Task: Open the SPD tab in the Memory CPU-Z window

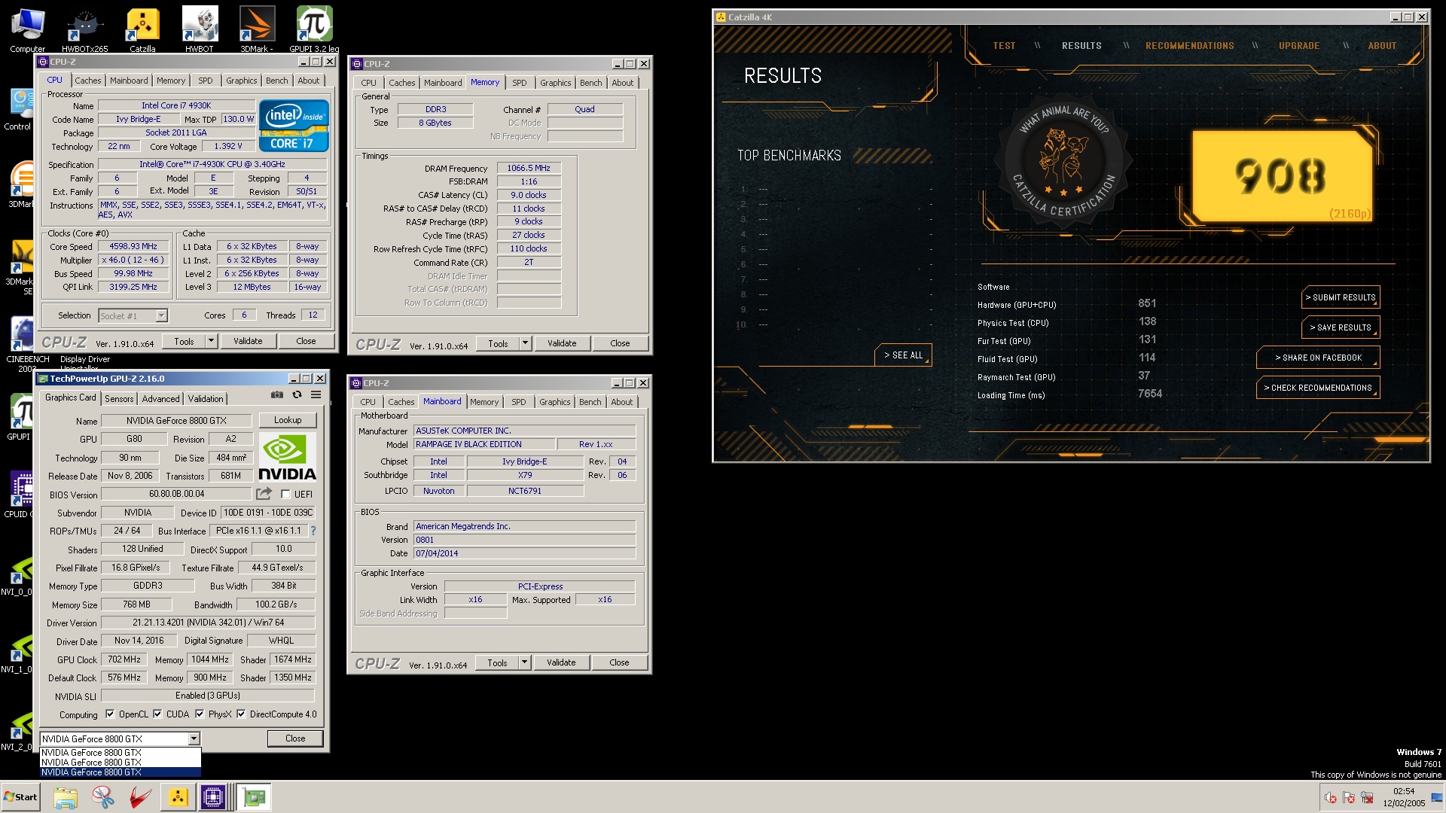Action: pyautogui.click(x=520, y=83)
